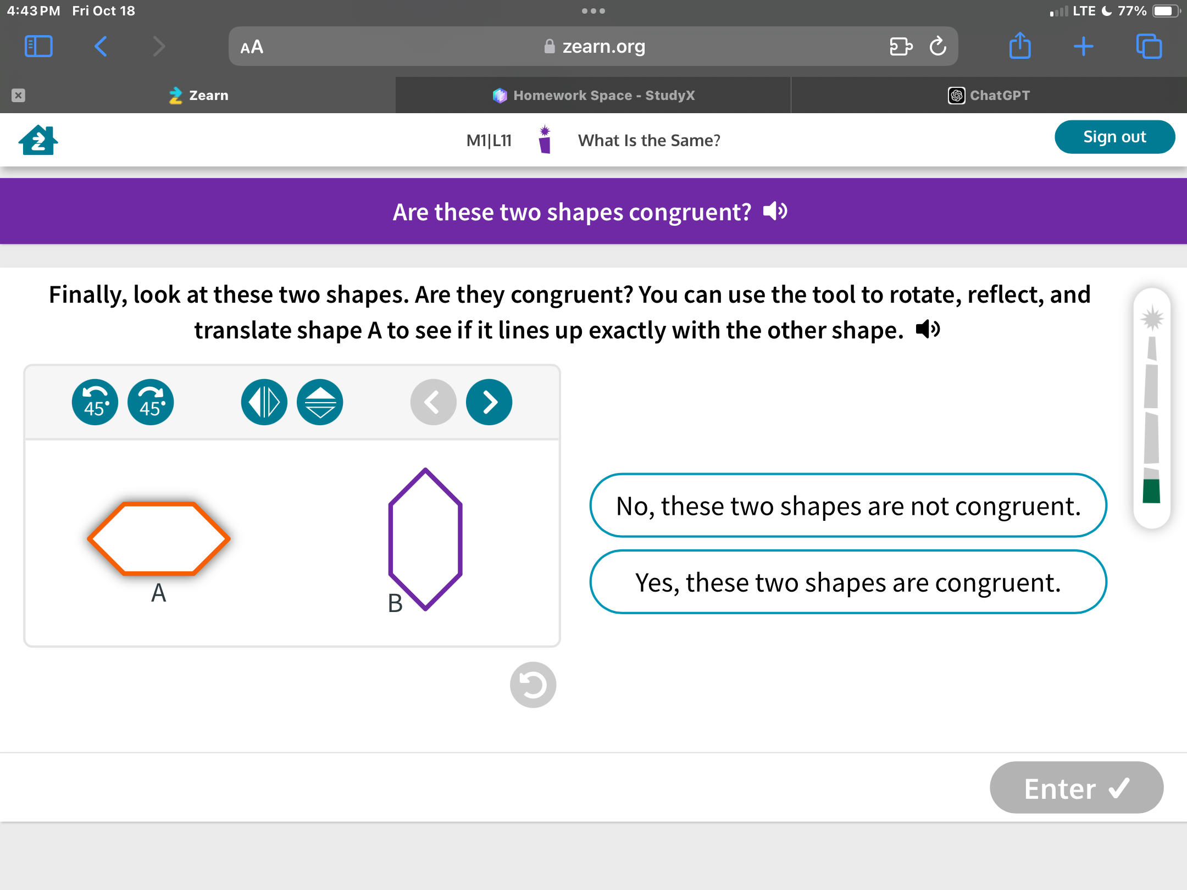
Task: Select the Zearn tab
Action: pyautogui.click(x=198, y=95)
